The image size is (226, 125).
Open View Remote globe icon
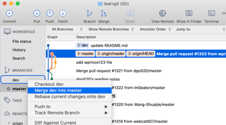coord(163,13)
